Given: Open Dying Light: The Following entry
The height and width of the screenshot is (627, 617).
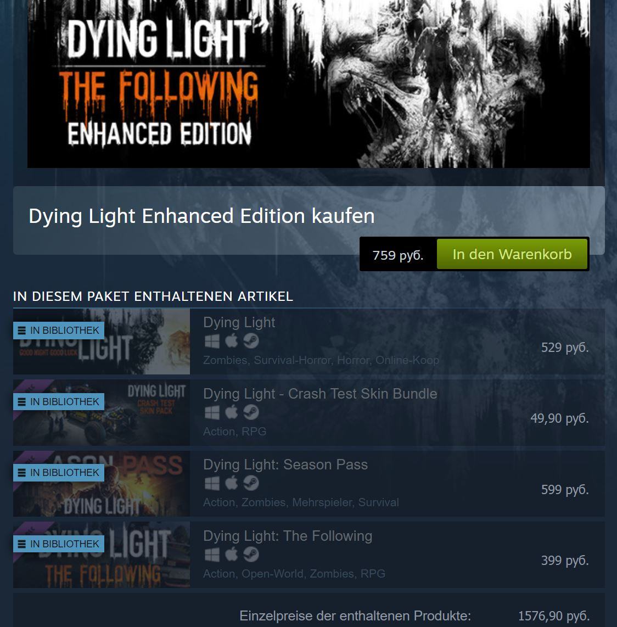Looking at the screenshot, I should (288, 536).
